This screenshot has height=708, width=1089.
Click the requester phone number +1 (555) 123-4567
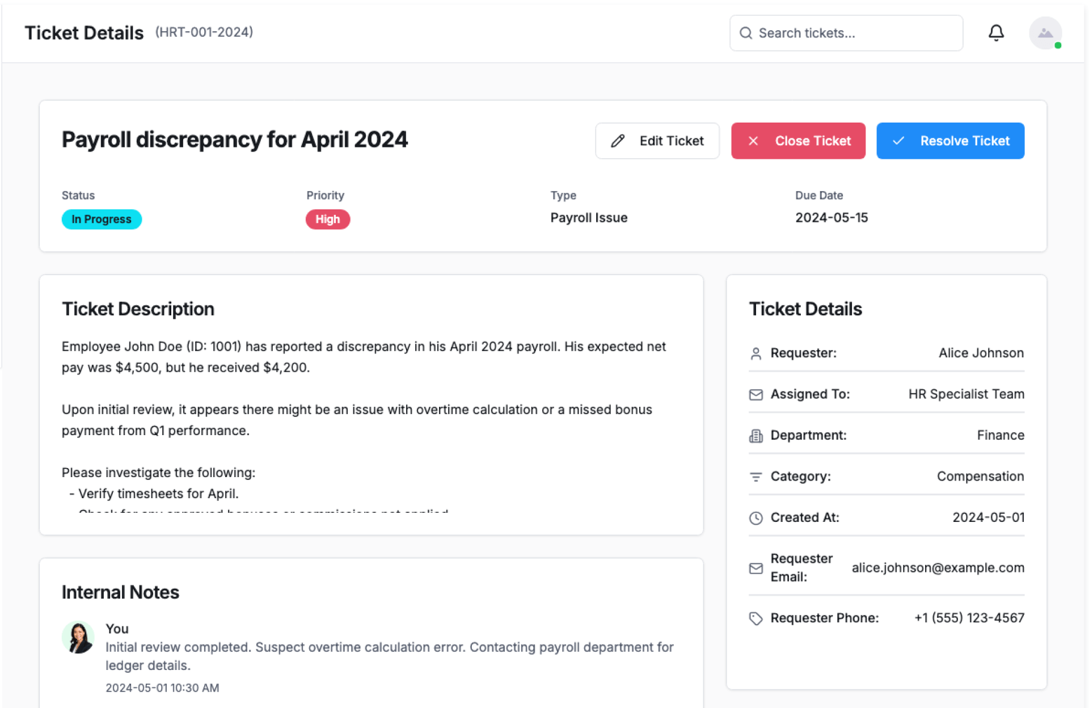tap(969, 618)
